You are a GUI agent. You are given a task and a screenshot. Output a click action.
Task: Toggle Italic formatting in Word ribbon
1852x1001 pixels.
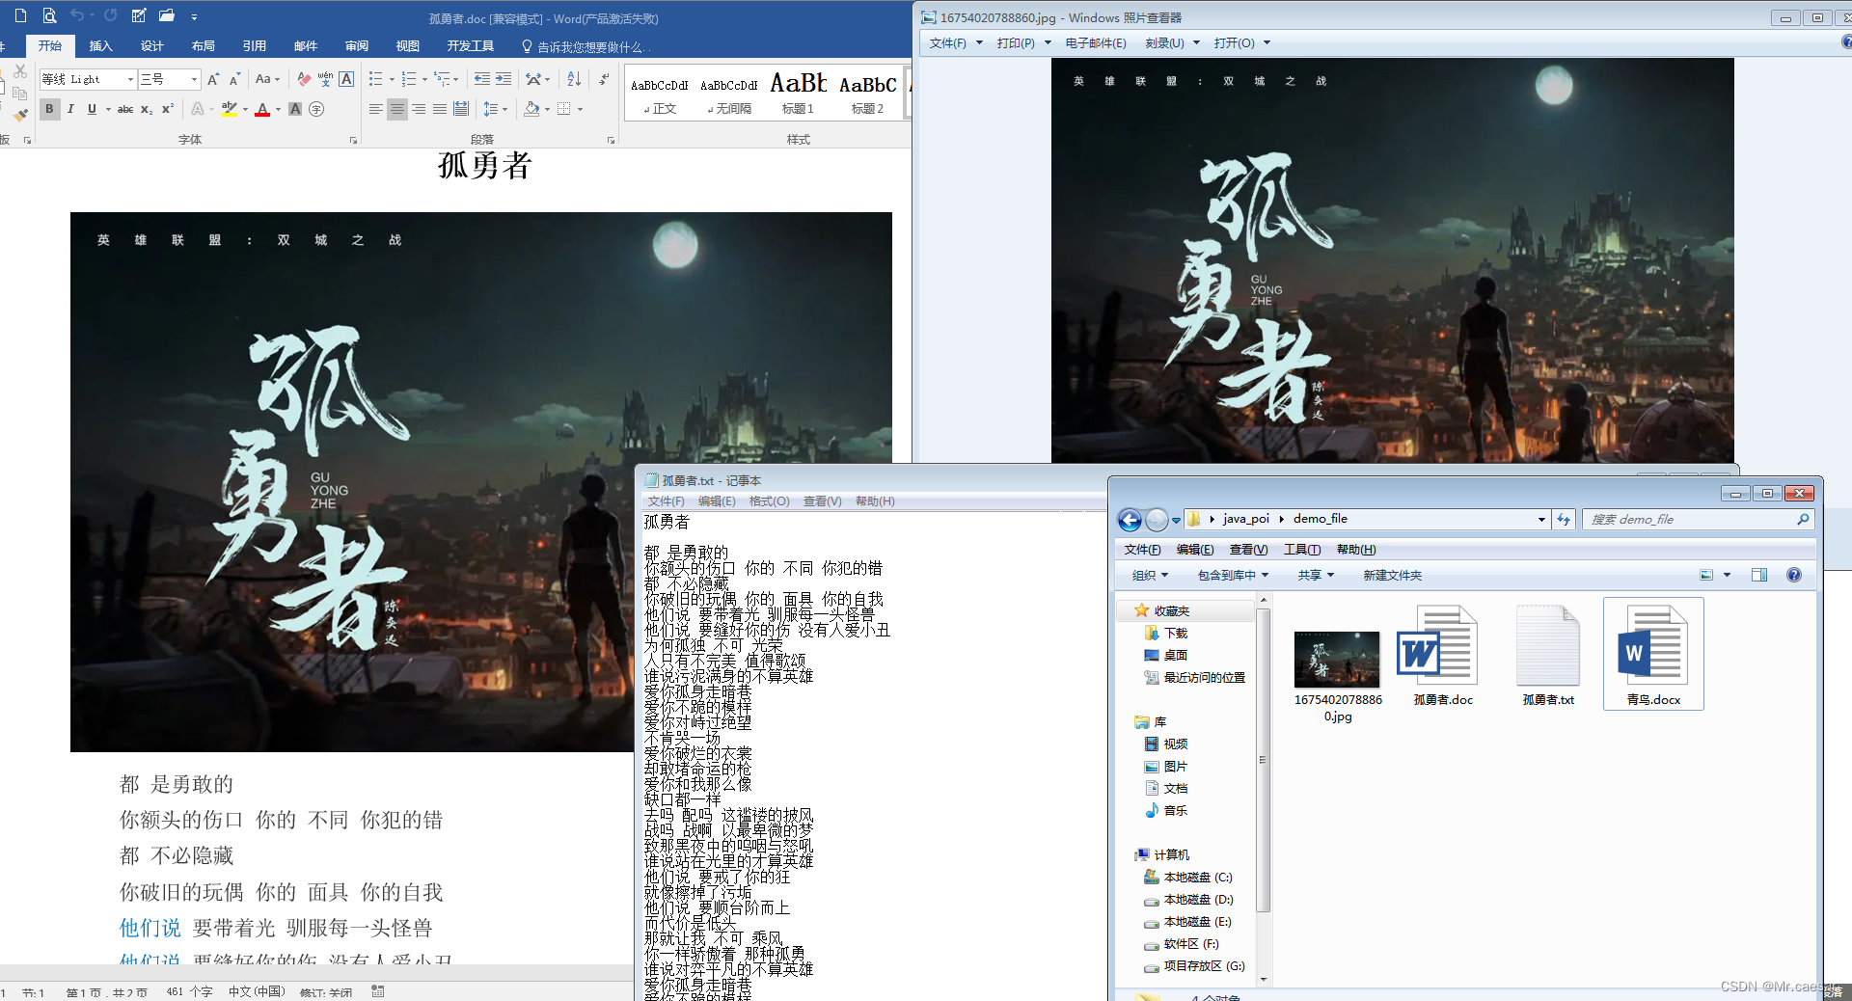[x=70, y=109]
